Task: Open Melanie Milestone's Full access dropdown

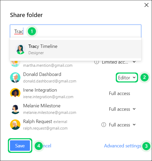Action: [x=122, y=109]
